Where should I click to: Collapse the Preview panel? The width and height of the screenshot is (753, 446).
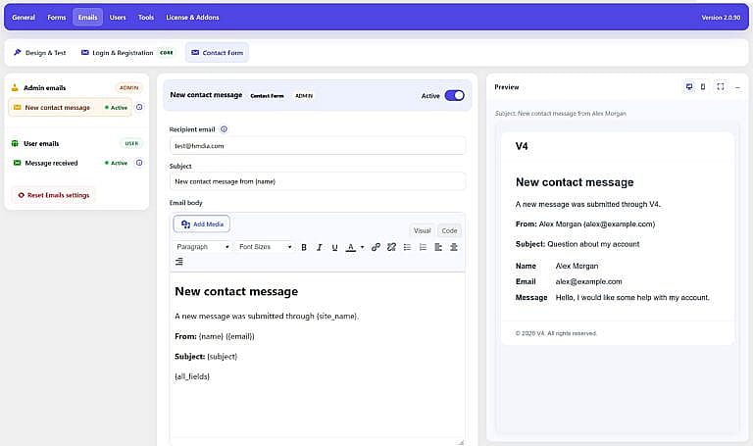(737, 87)
